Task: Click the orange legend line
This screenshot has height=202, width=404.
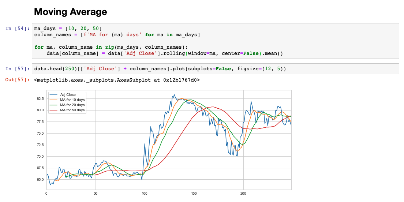Action: pos(54,100)
